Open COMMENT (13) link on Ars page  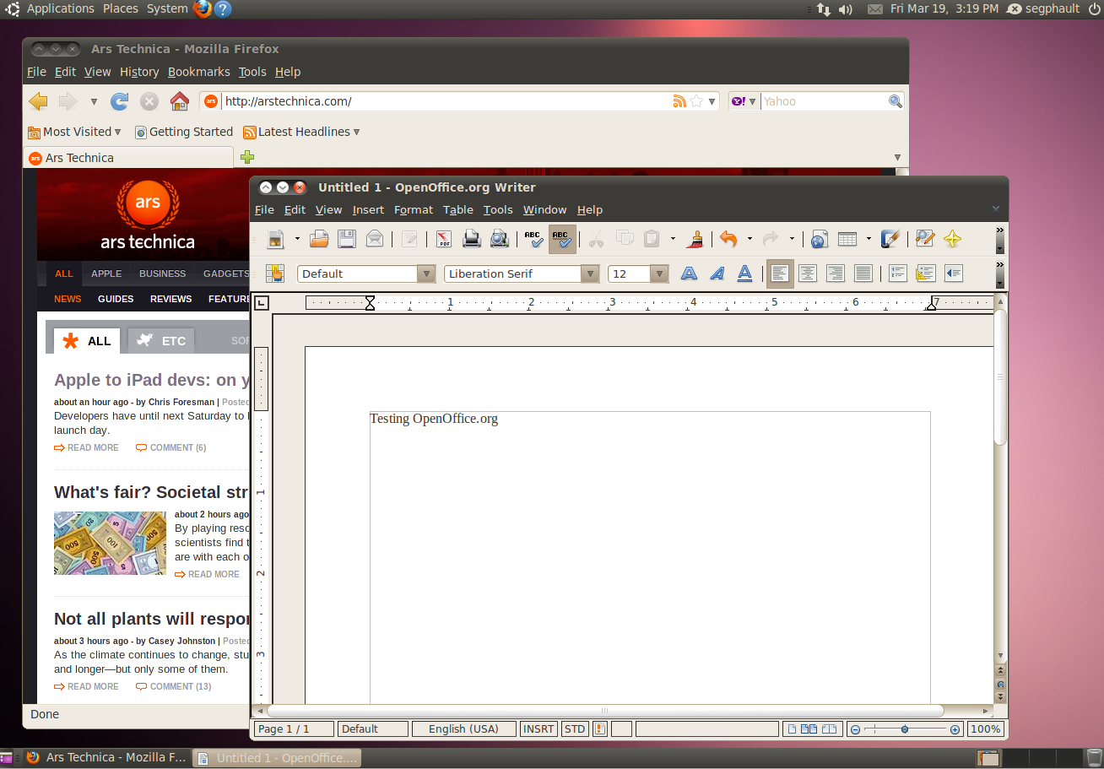point(174,686)
